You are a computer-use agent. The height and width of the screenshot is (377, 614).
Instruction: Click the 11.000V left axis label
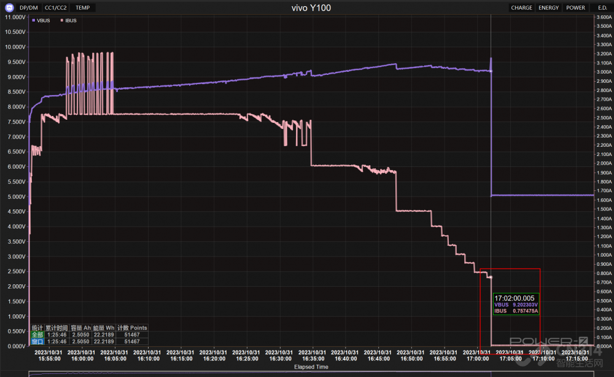point(15,17)
